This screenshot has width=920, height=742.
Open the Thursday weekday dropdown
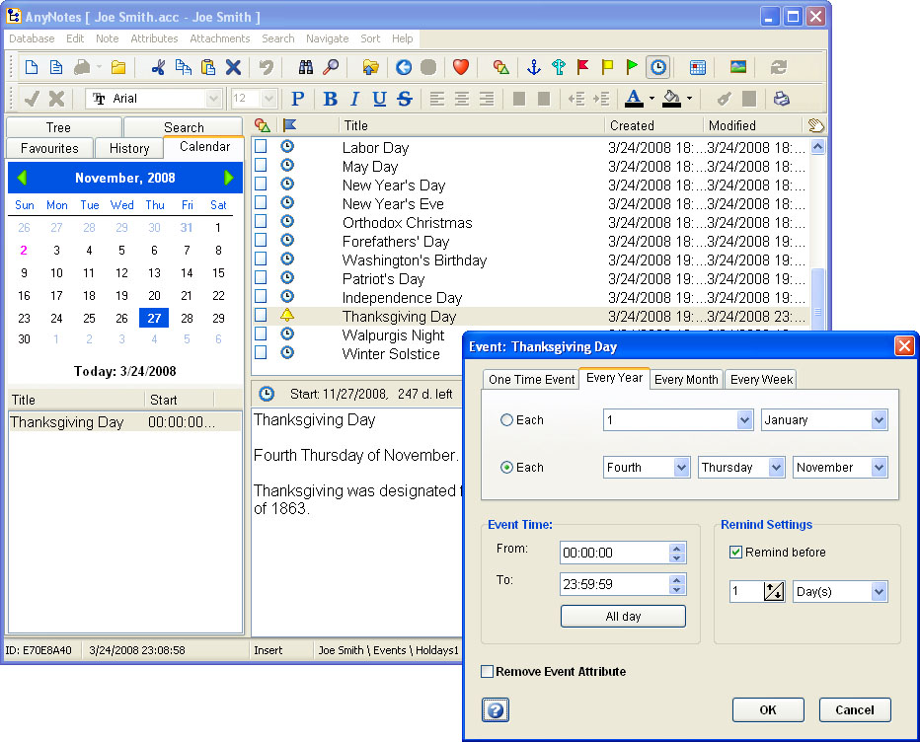[x=776, y=468]
